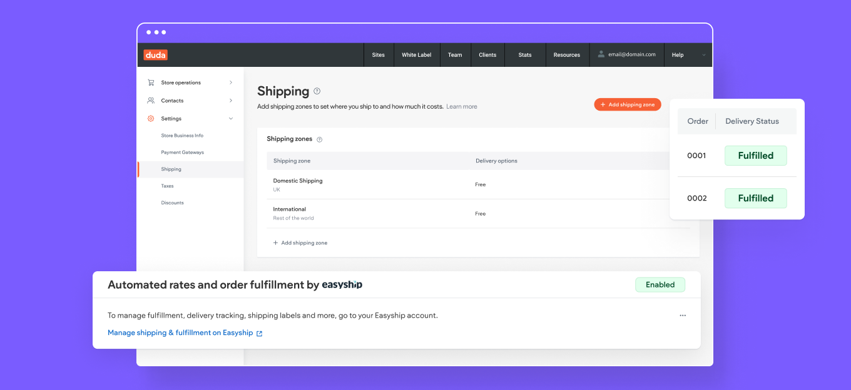Click the Order column header

click(698, 121)
